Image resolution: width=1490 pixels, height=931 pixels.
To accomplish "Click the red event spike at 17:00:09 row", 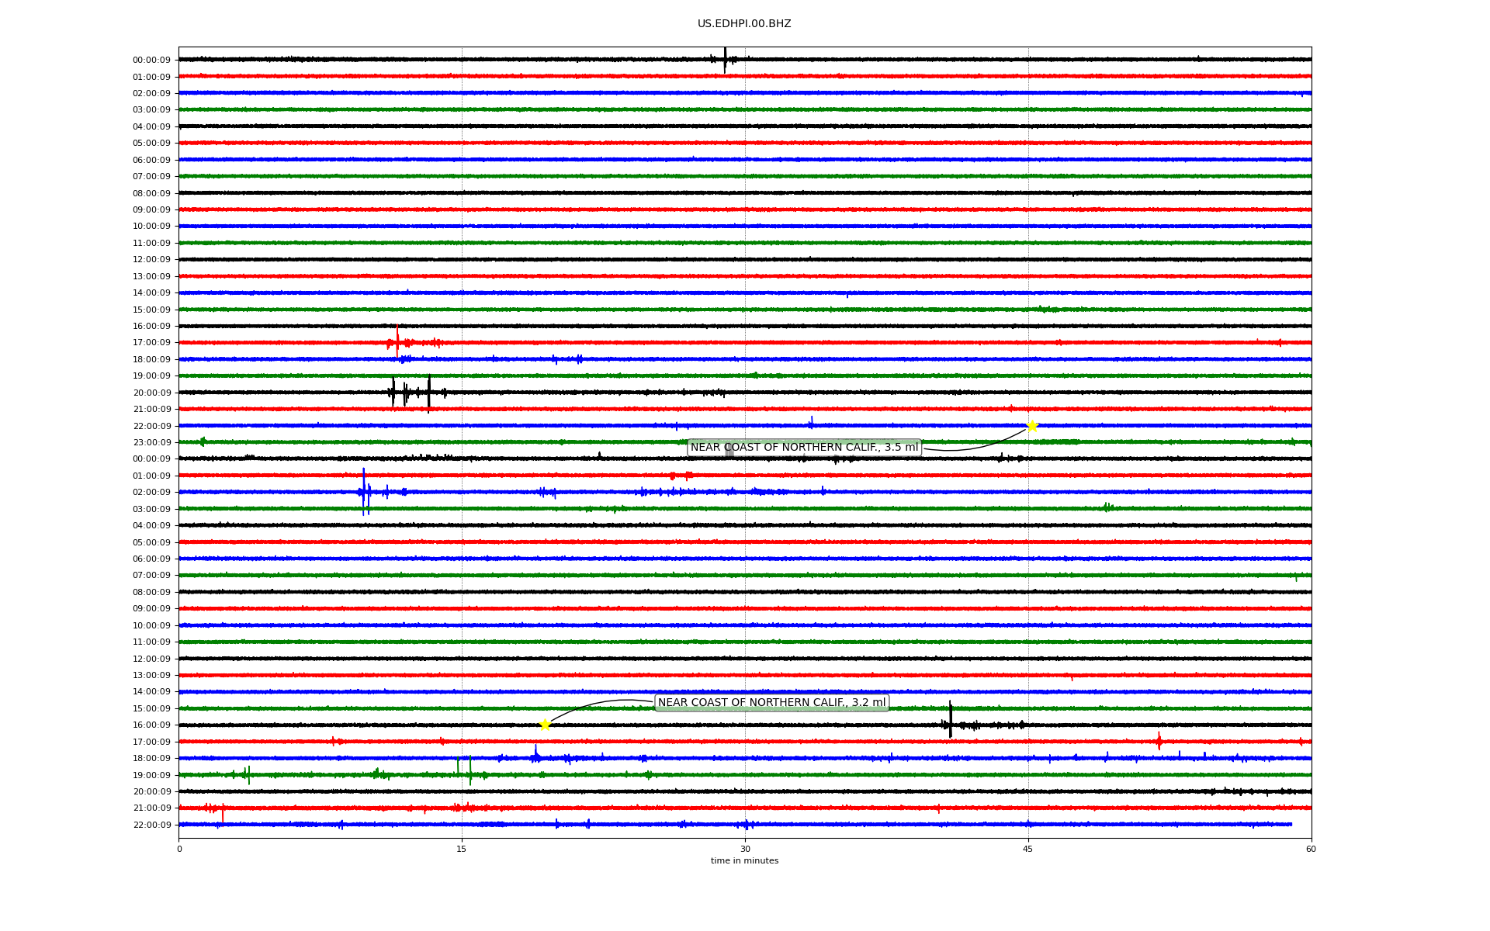I will [397, 341].
